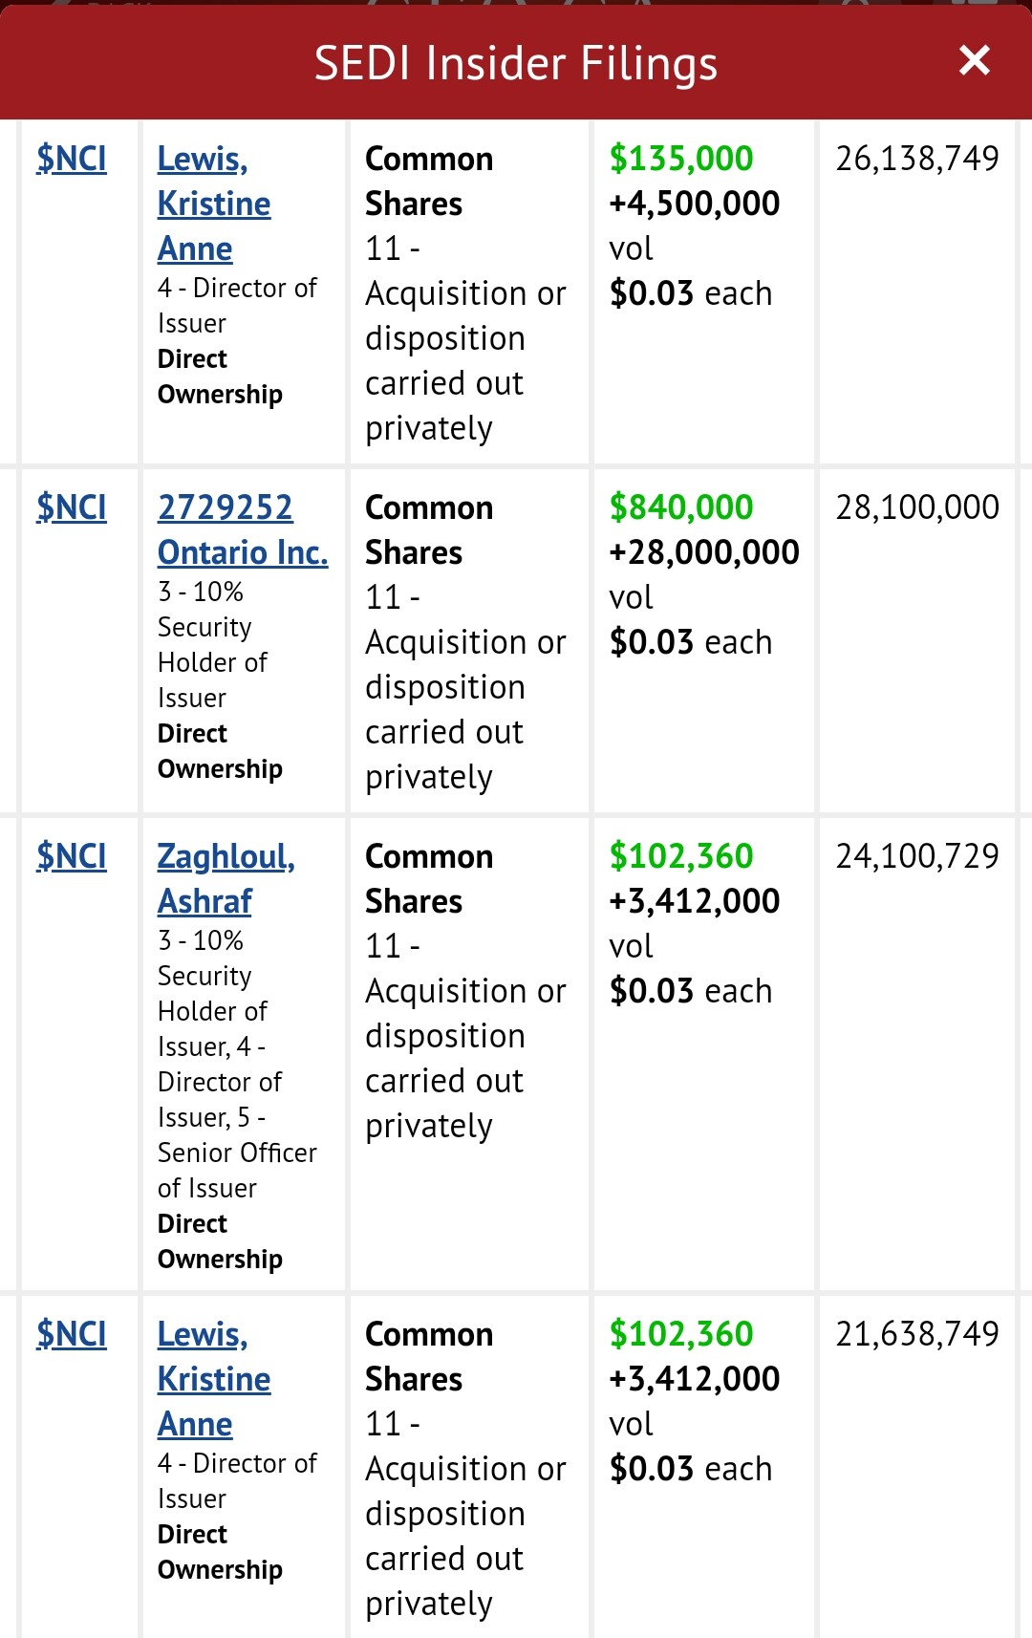Image resolution: width=1032 pixels, height=1638 pixels.
Task: Close the SEDI Insider Filings dialog
Action: [x=974, y=61]
